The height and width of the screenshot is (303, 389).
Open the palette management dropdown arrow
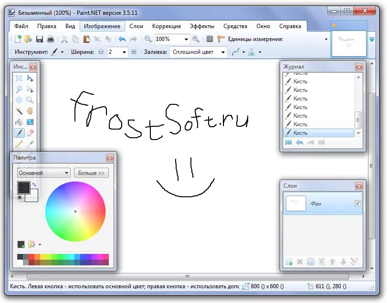[40, 244]
